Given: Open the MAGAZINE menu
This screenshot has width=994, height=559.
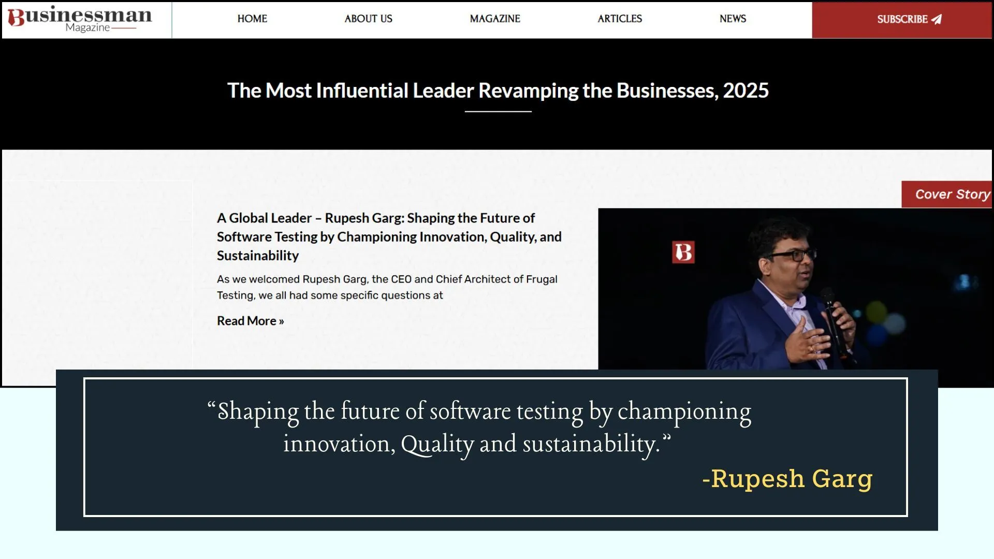Looking at the screenshot, I should pyautogui.click(x=495, y=19).
